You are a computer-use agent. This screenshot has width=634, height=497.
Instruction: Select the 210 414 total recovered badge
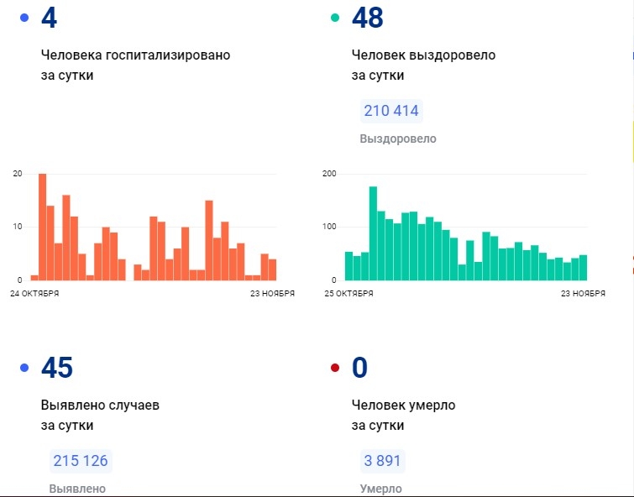(x=390, y=111)
